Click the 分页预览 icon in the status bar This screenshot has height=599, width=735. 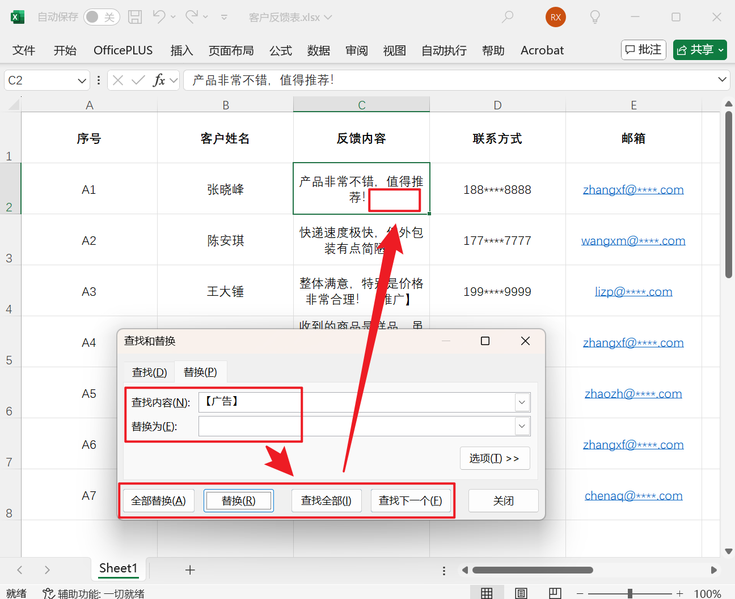(x=554, y=593)
